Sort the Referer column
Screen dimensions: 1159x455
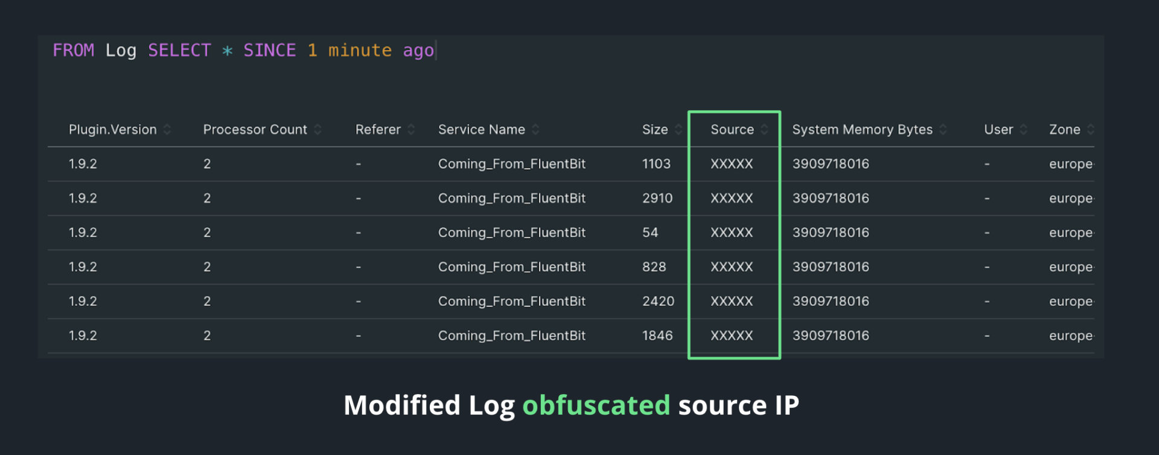412,129
